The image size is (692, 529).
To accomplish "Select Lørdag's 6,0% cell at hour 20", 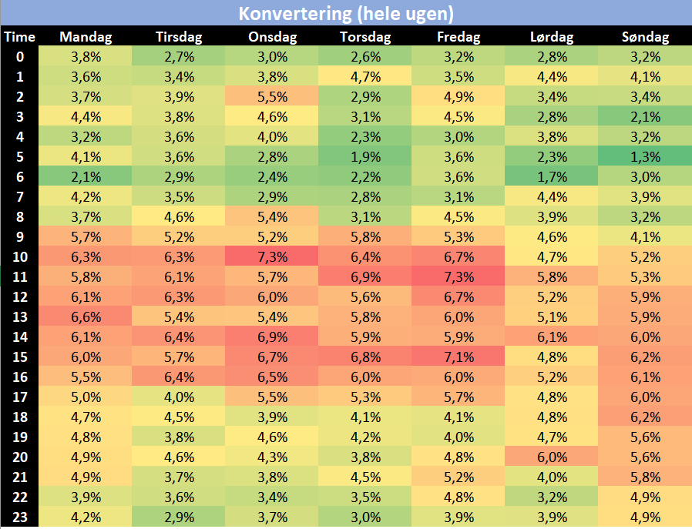I will pos(552,457).
